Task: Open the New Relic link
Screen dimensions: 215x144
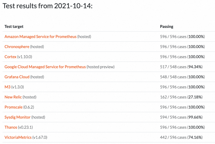Action: pyautogui.click(x=13, y=97)
